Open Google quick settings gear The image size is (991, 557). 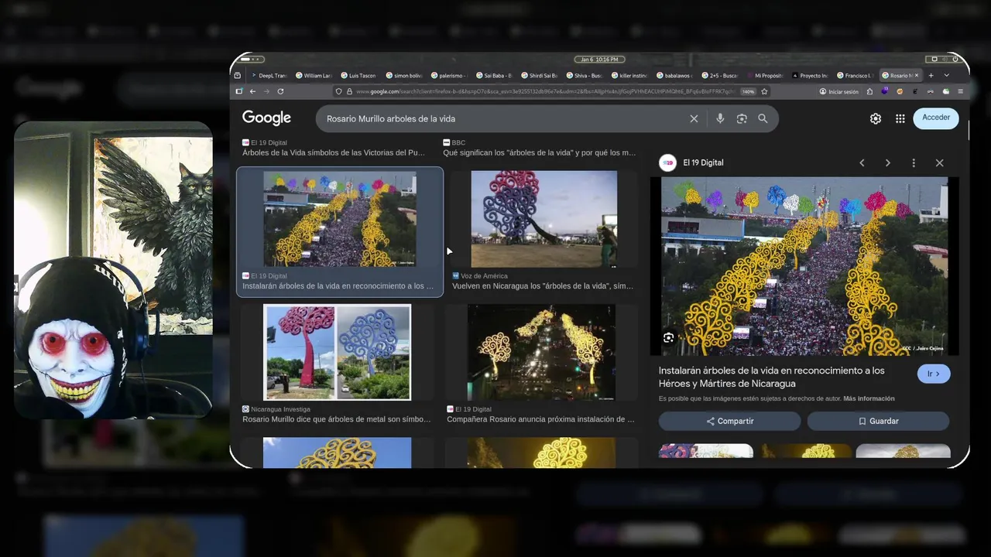876,118
